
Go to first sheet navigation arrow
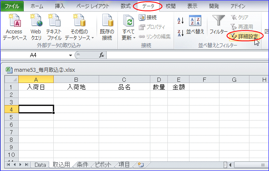tap(8, 165)
